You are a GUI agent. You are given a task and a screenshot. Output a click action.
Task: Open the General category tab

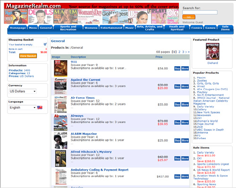pos(46,28)
